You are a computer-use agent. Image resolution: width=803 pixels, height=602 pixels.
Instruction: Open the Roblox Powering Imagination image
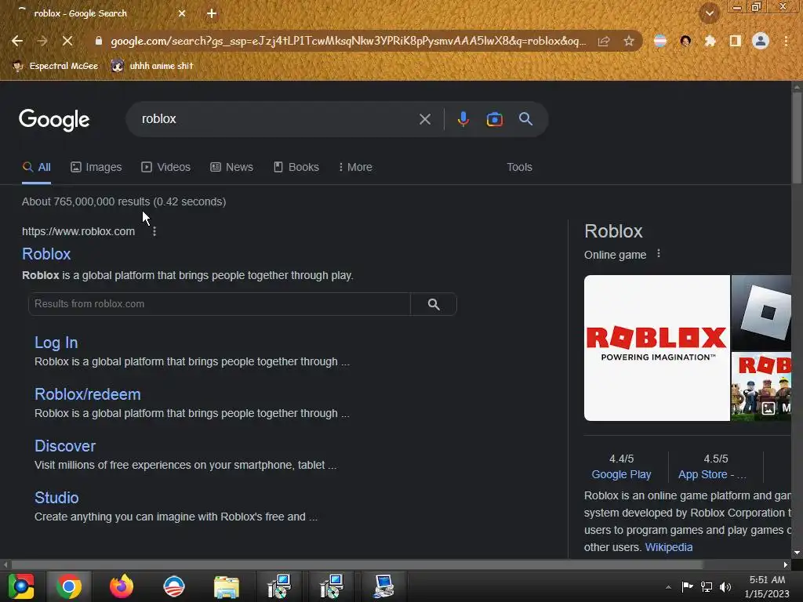point(657,348)
